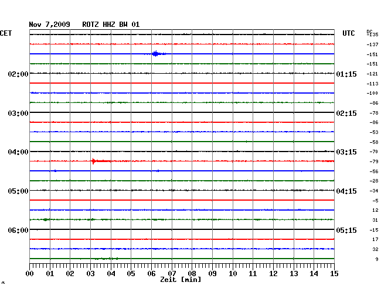Viewport: 381px width, 289px height.
Task: Click the UTC time label "03:15"
Action: [x=346, y=152]
